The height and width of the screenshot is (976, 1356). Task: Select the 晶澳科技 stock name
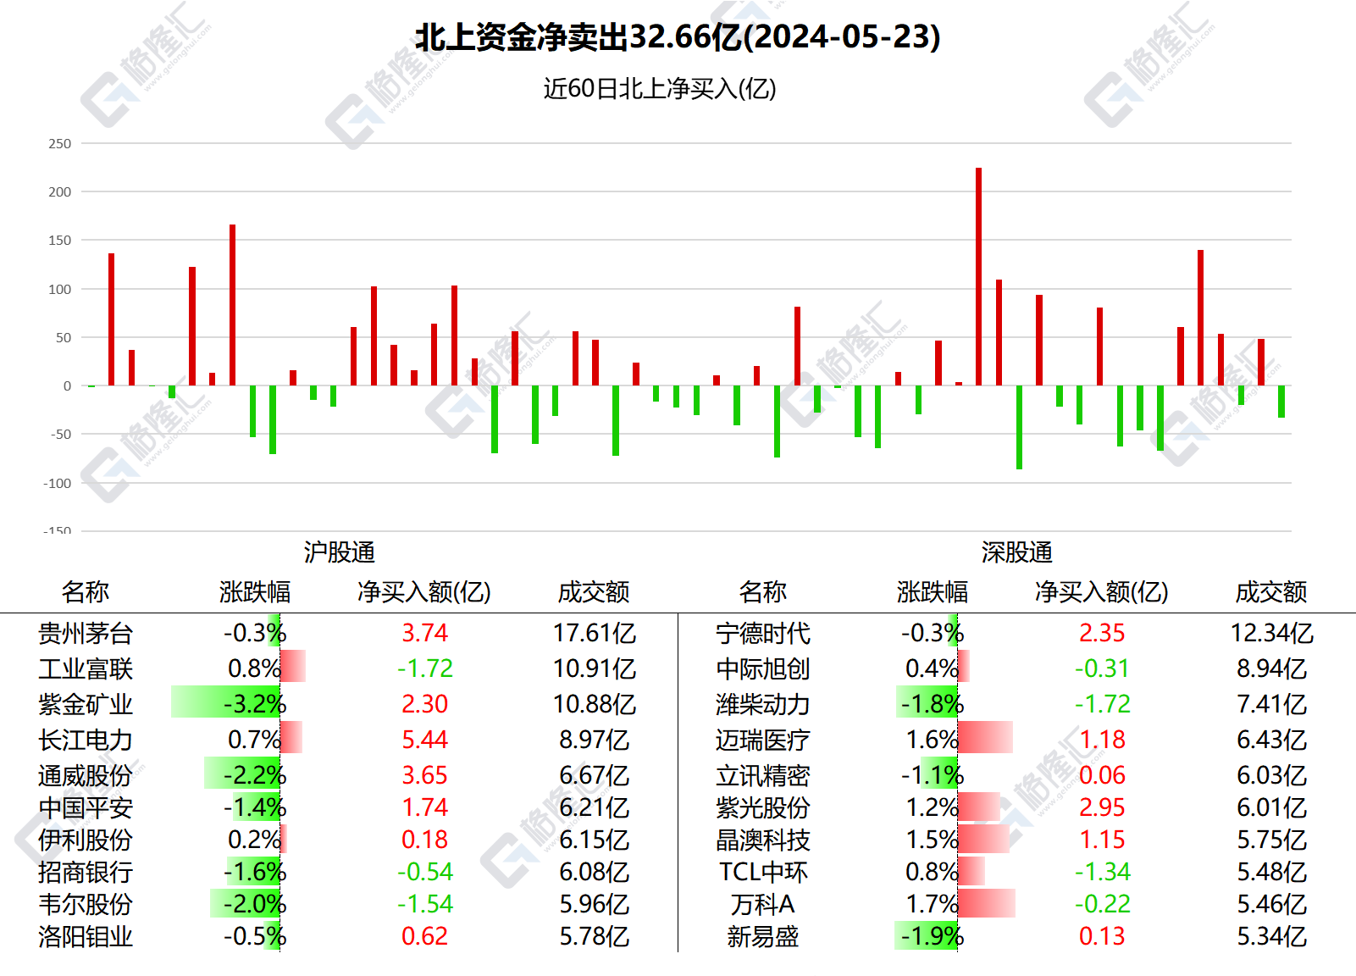[763, 840]
